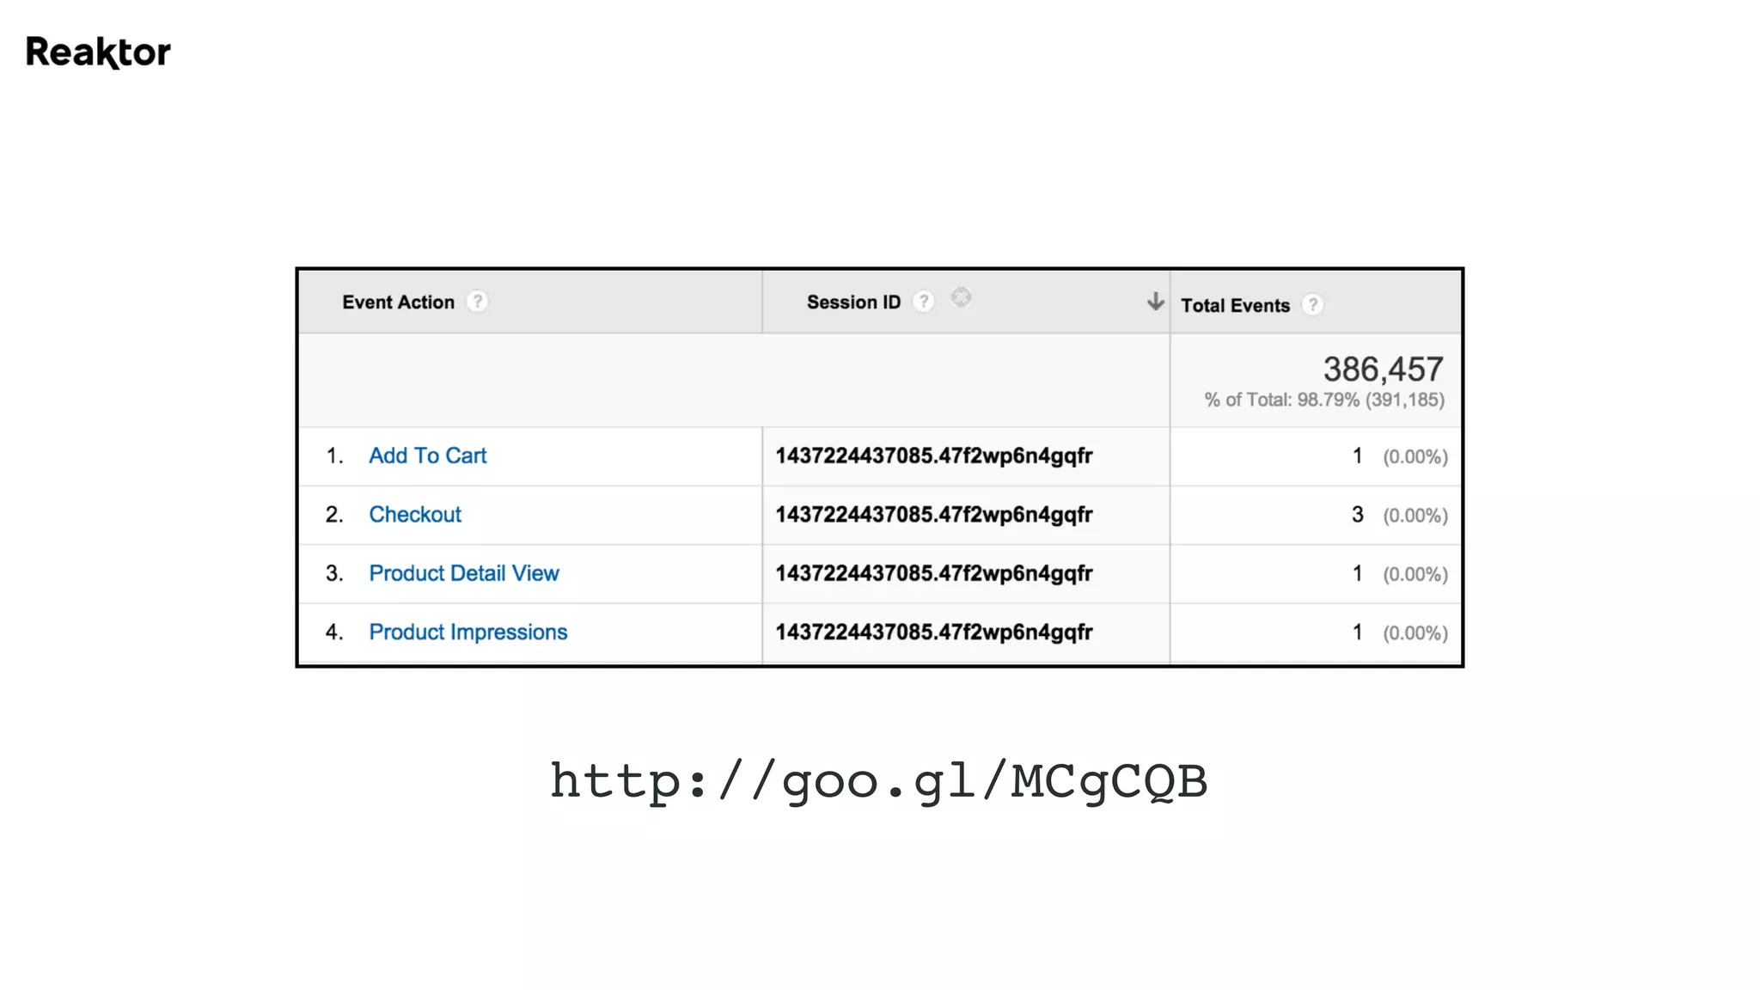Click the session ID in Product Impressions row
1760x990 pixels.
pyautogui.click(x=934, y=632)
